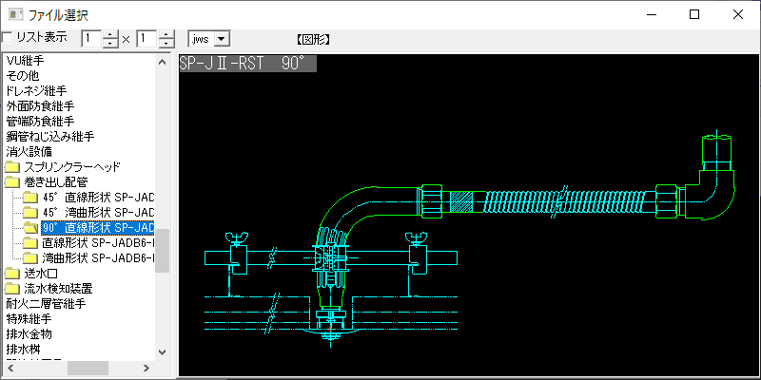
Task: Click the first grid count input field
Action: click(x=91, y=39)
